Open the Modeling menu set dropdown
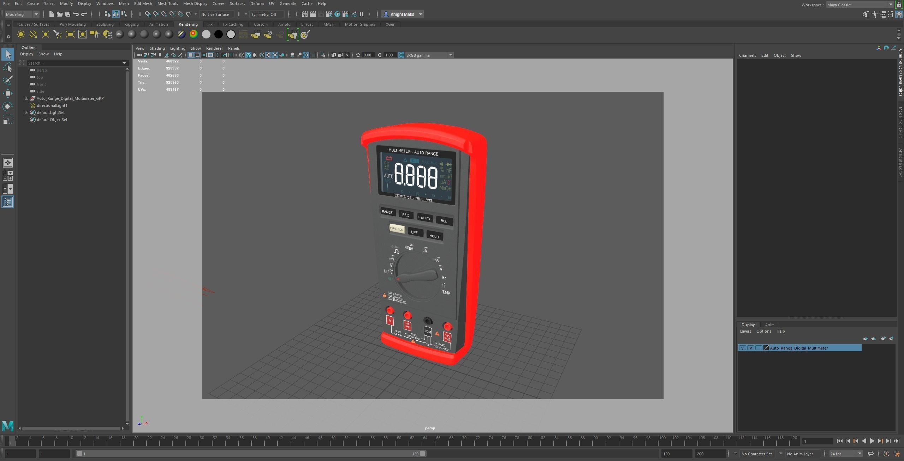This screenshot has width=904, height=461. click(x=22, y=14)
